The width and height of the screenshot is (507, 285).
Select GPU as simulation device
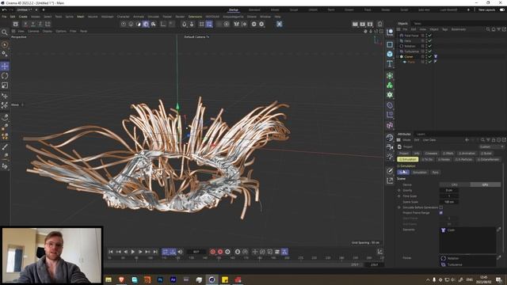485,184
